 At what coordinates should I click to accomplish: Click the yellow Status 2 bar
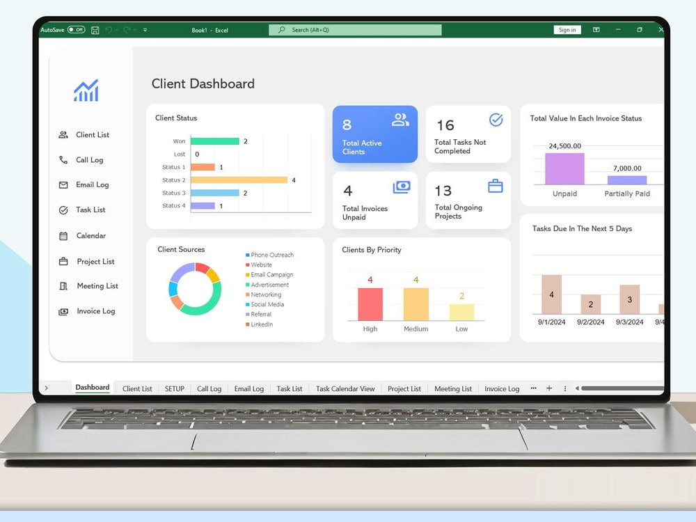(239, 180)
